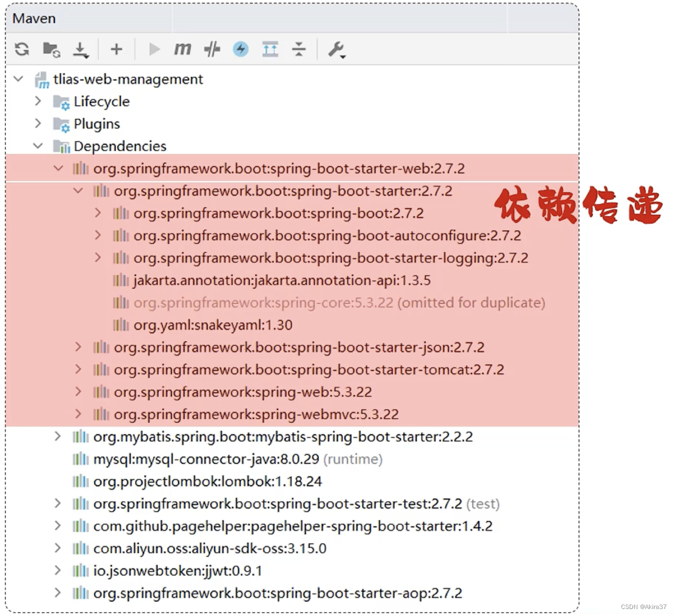Execute Maven goal via m icon
This screenshot has width=674, height=614.
(183, 49)
